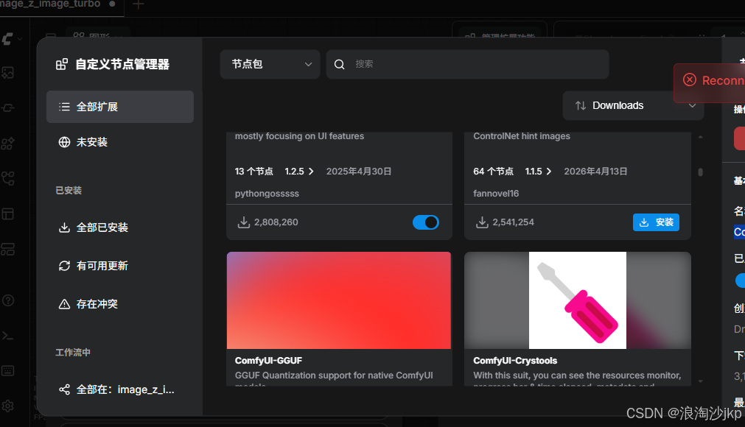Click the 2025年4月30日 date
This screenshot has height=427, width=745.
click(359, 172)
